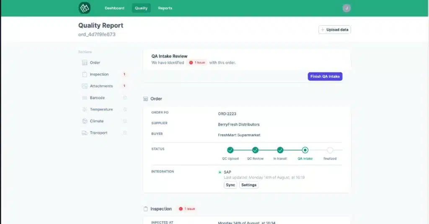429x224 pixels.
Task: Click the app logo in header
Action: pos(85,8)
